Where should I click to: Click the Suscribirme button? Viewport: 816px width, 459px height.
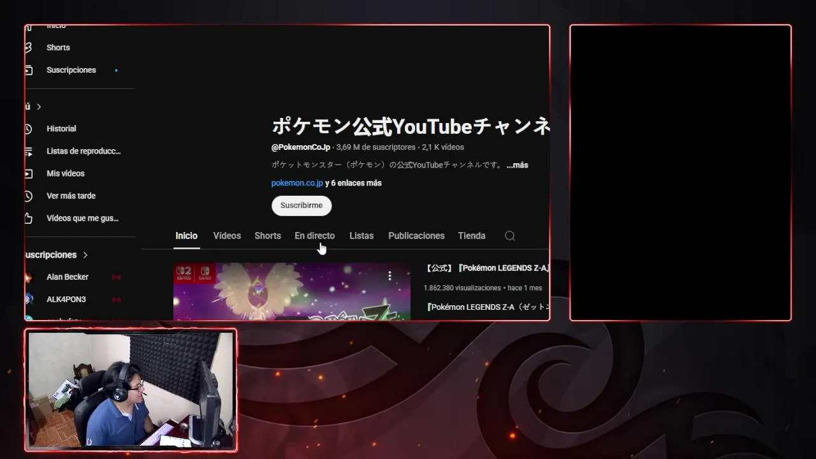click(302, 205)
